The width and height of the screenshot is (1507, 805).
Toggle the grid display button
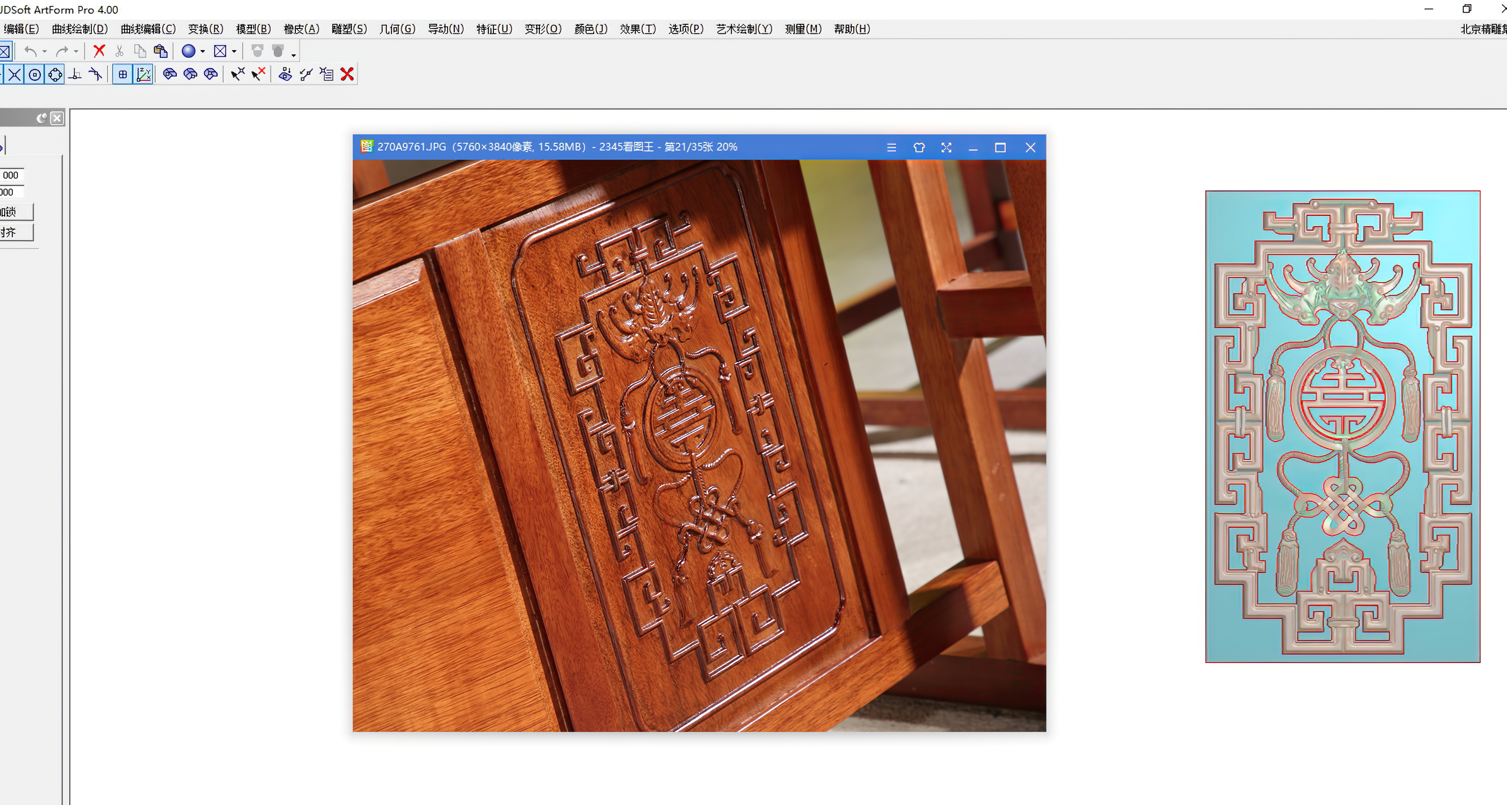tap(122, 74)
